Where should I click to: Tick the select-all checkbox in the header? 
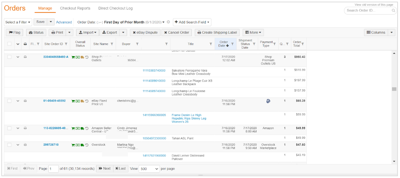9,44
